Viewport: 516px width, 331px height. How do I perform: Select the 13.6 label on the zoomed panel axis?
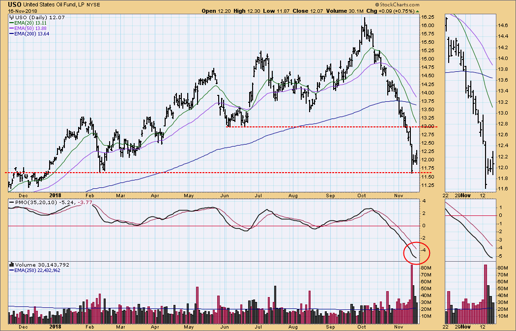click(x=503, y=80)
